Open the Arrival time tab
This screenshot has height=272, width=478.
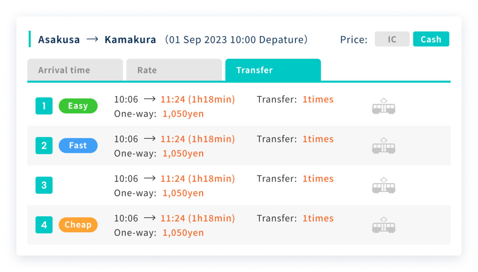point(75,70)
